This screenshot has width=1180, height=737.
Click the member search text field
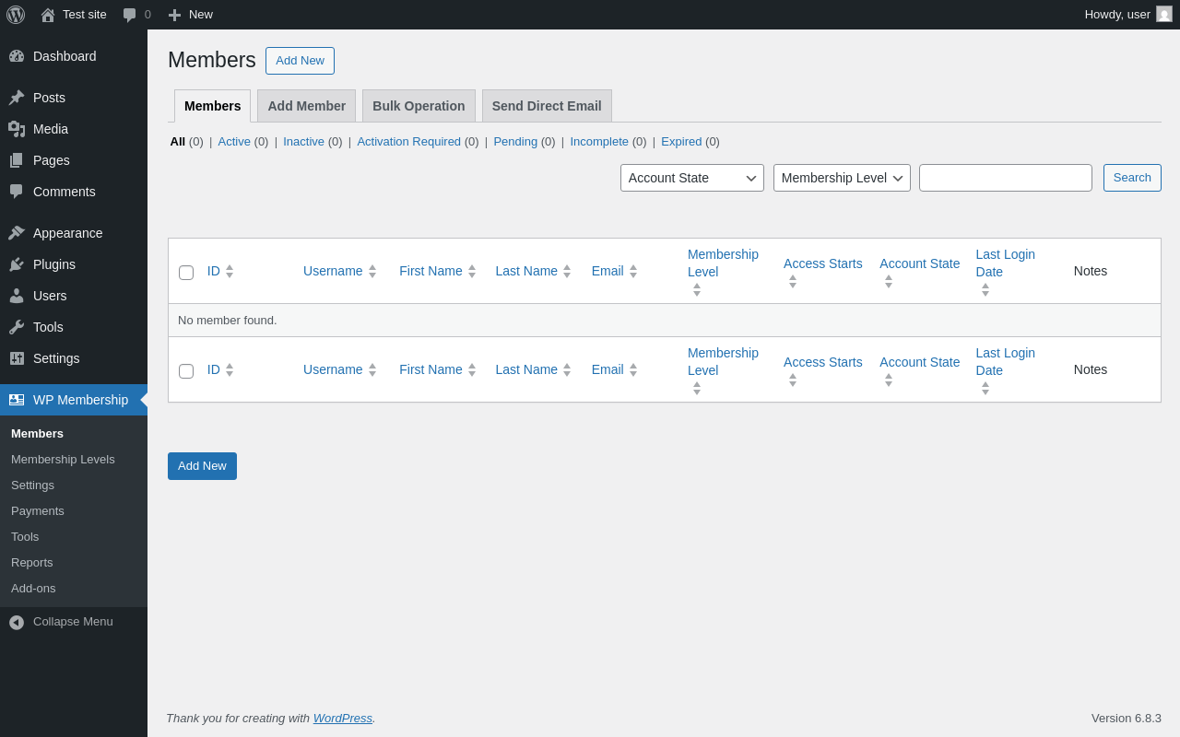pos(1006,178)
